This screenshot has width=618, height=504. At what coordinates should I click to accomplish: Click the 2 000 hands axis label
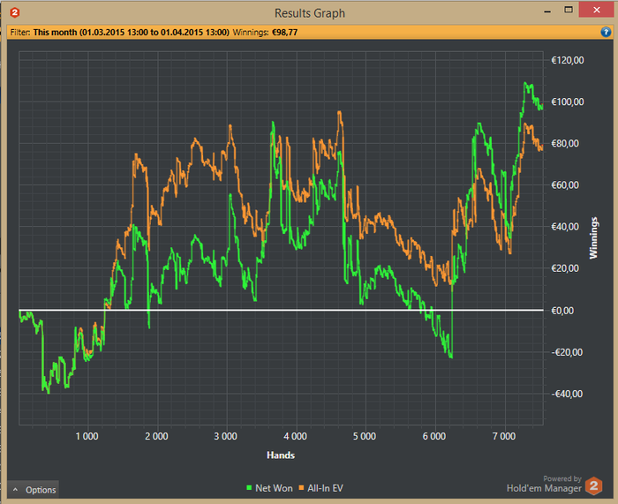[x=156, y=436]
